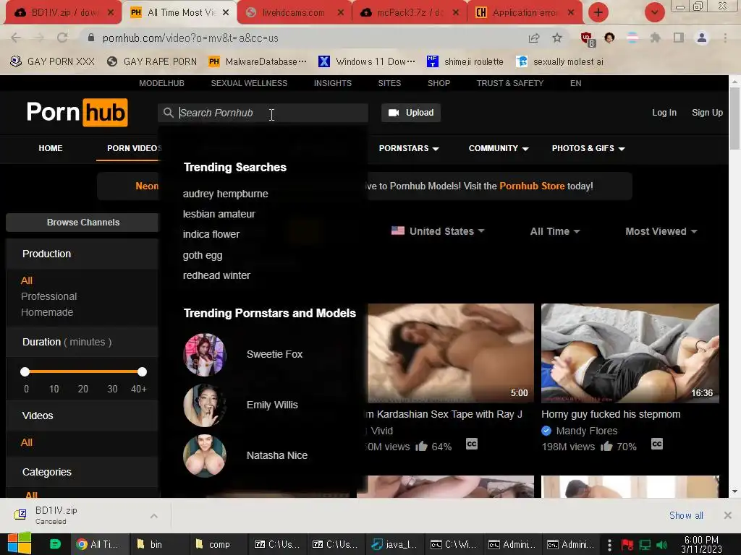Open the tab search chevron button

(x=654, y=12)
